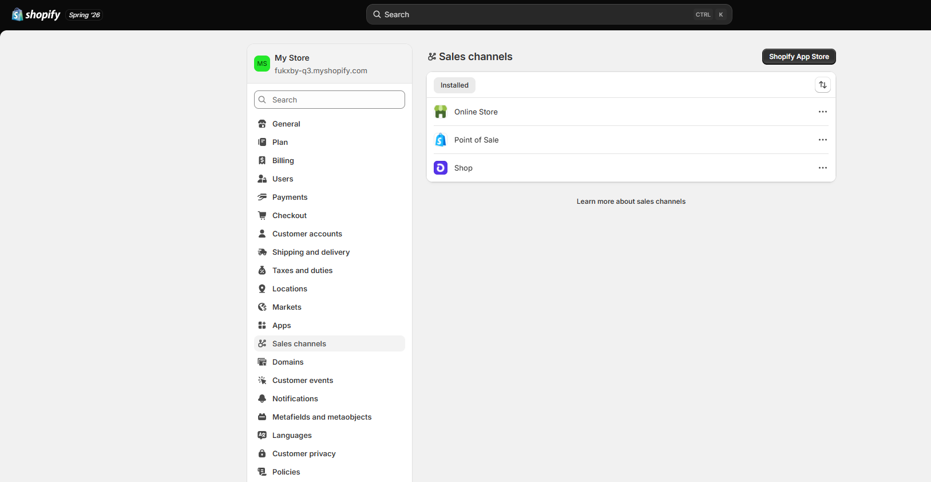Click the Customer privacy lock icon

[x=262, y=453]
